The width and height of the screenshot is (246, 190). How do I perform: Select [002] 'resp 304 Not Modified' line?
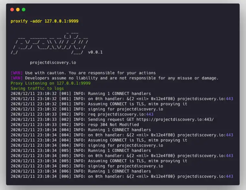coord(75,125)
